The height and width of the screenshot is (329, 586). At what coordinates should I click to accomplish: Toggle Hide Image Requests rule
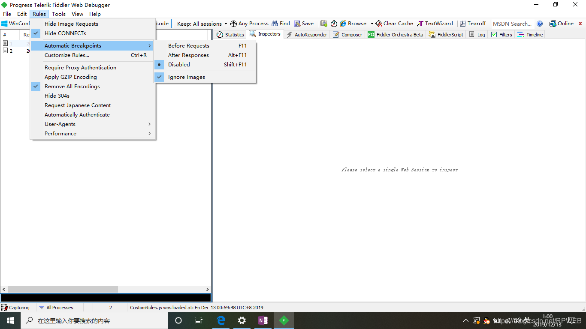(x=93, y=24)
